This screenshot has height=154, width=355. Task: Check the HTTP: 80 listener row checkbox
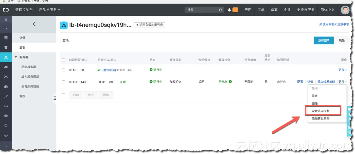pyautogui.click(x=64, y=70)
